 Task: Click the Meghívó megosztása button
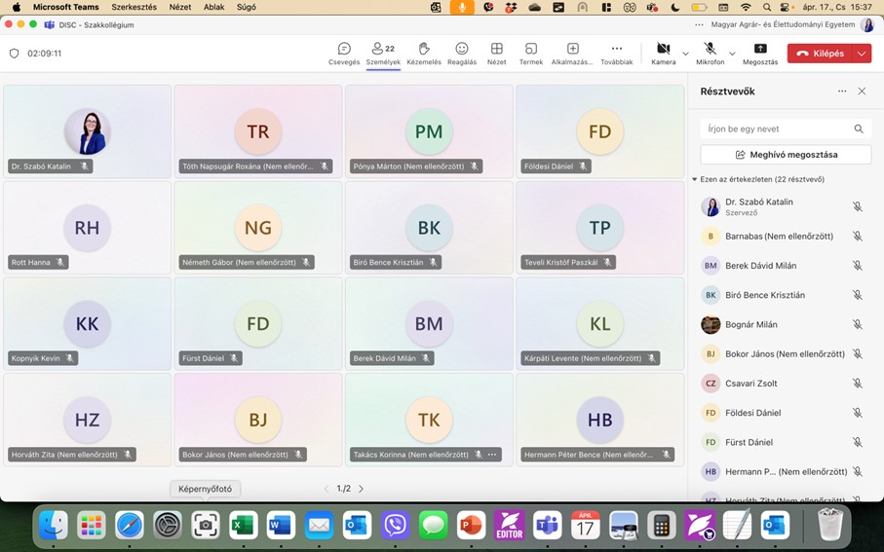coord(786,155)
